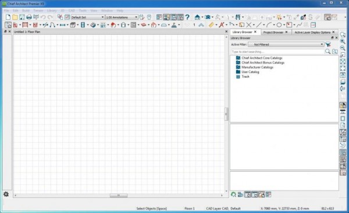Expand the roof tool dropdown arrow

tap(118, 25)
